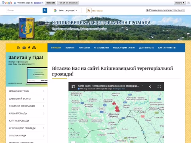
Task: View the map in fullscreen
Action: 159,87
